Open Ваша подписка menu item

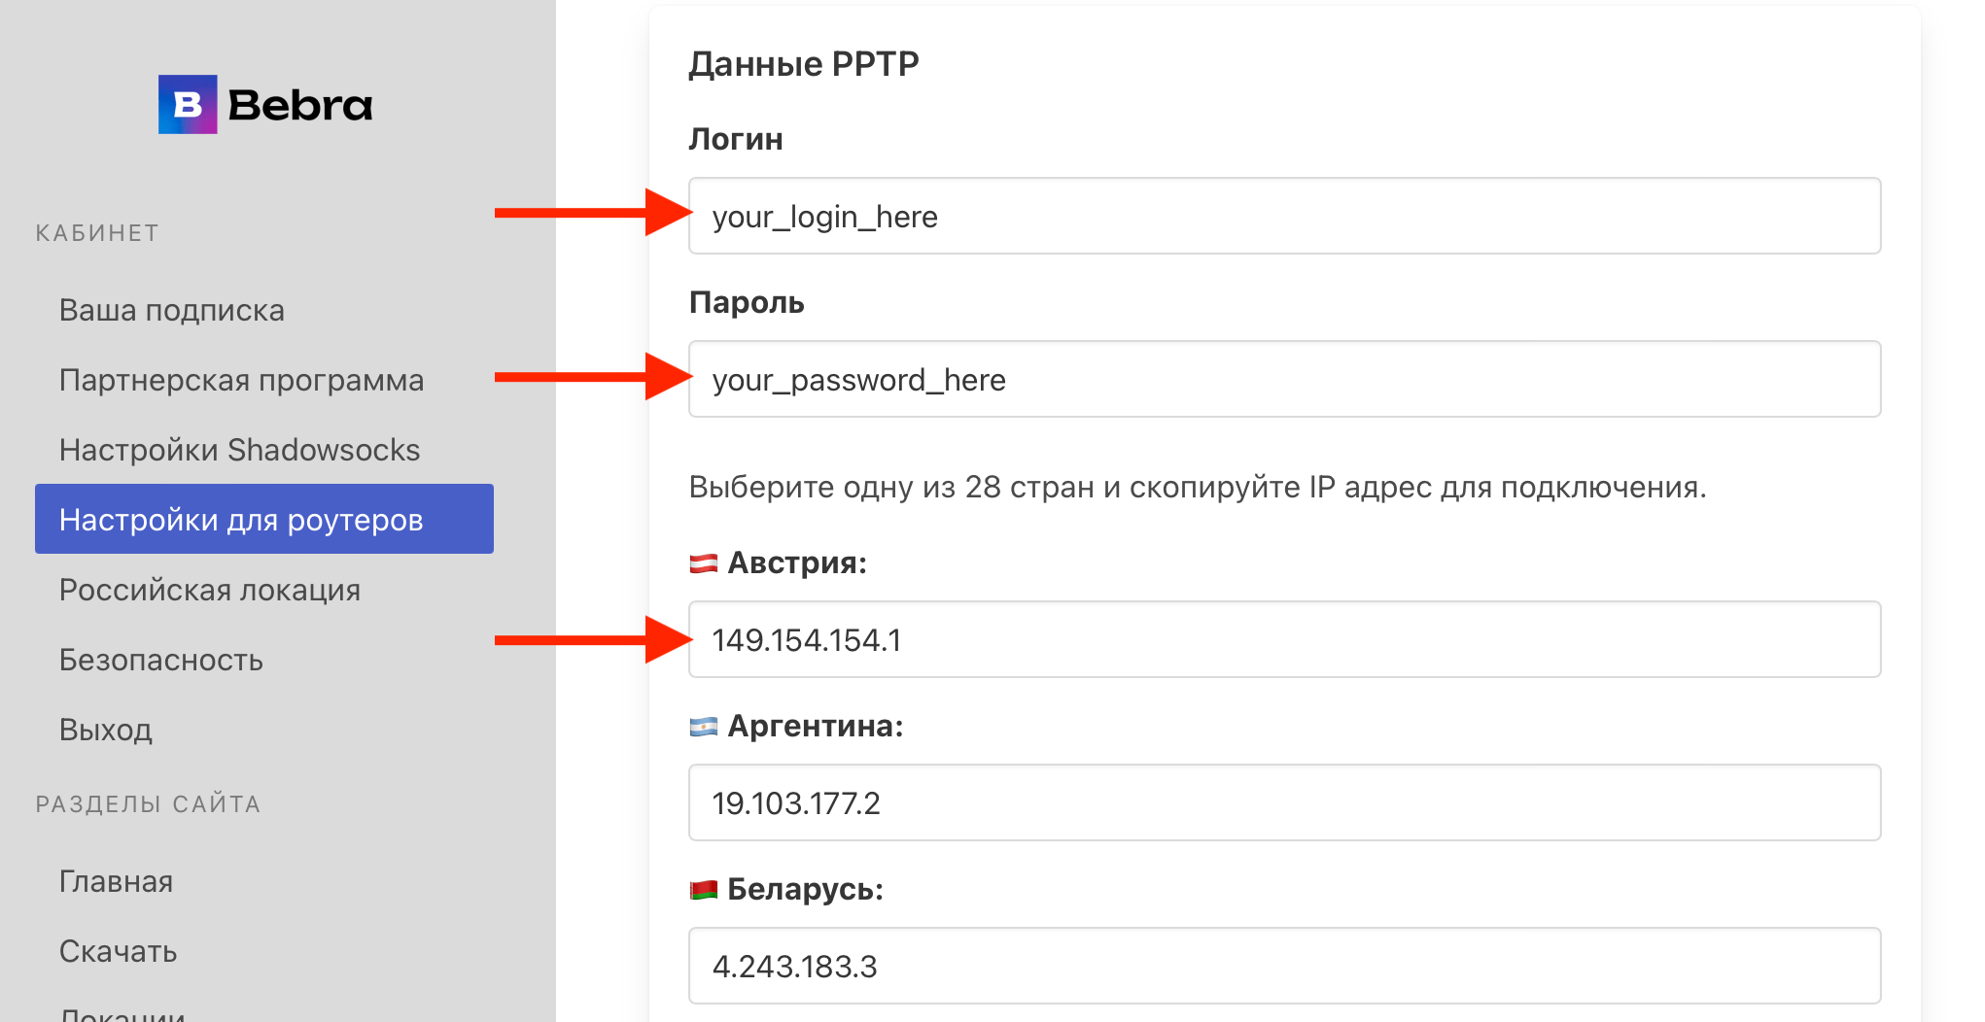click(172, 310)
